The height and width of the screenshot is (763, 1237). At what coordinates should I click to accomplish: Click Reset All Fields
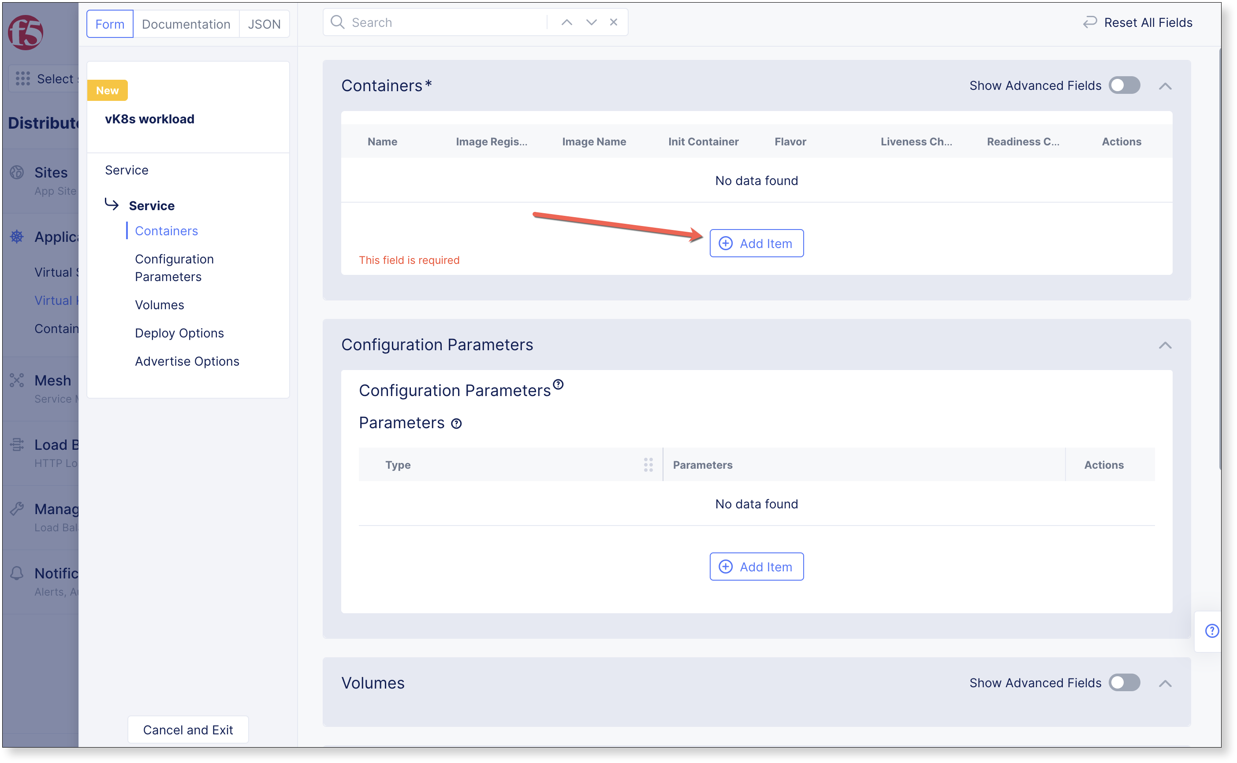pyautogui.click(x=1138, y=22)
